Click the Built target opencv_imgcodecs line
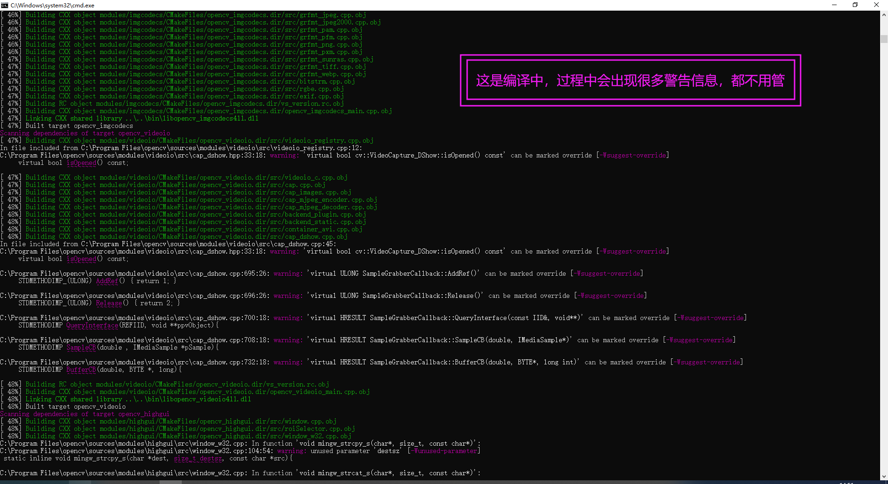This screenshot has height=484, width=888. [x=67, y=126]
